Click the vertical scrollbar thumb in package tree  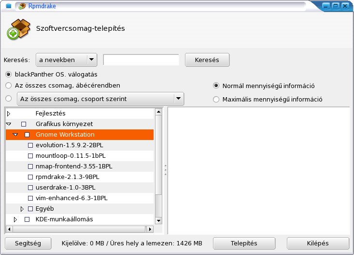tap(159, 155)
